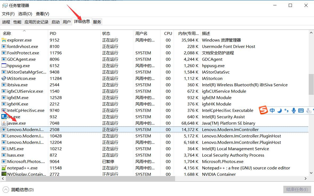
Task: Click the notepad++.exe icon
Action: [x=4, y=168]
